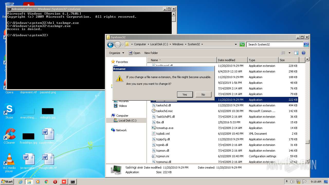The image size is (329, 185).
Task: Select Computer in the navigation pane
Action: point(122,116)
